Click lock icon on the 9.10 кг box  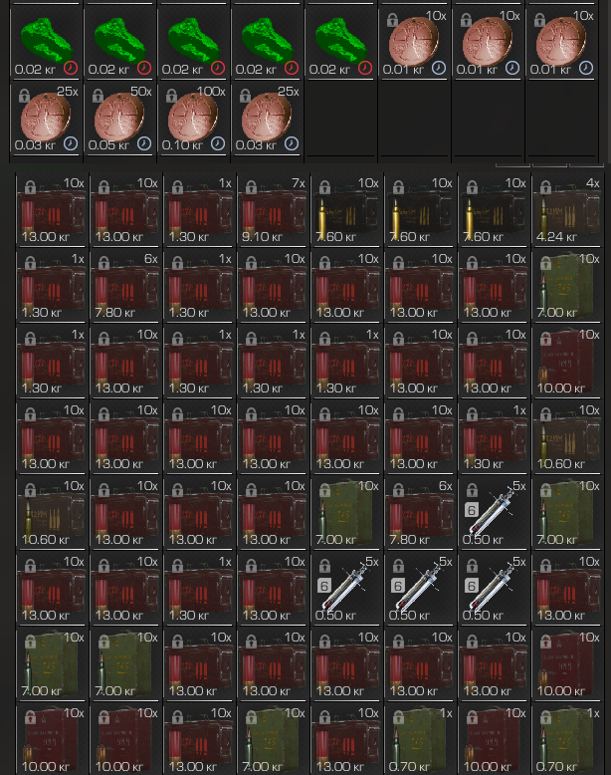251,188
